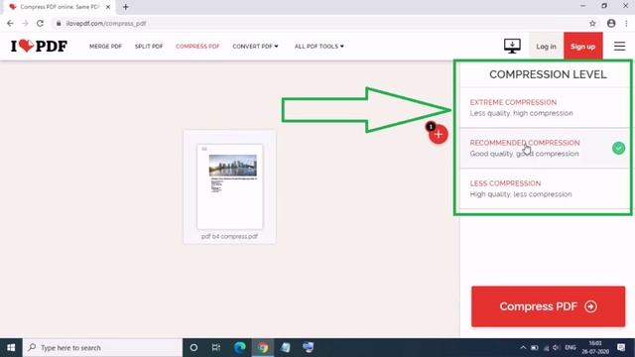Switch to Chrome on taskbar
The width and height of the screenshot is (635, 357).
262,348
